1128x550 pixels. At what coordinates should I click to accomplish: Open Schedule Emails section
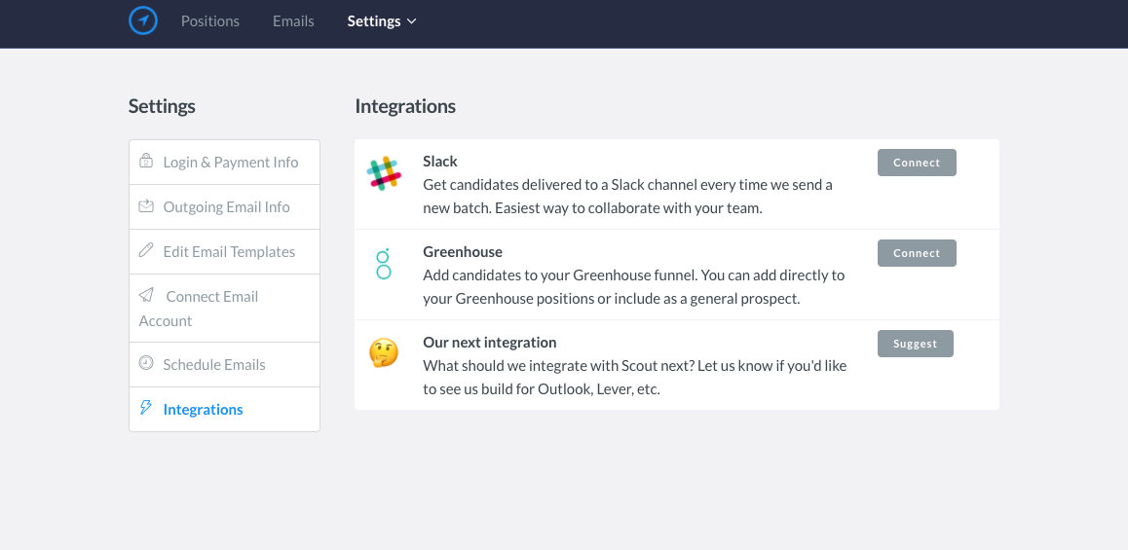tap(224, 364)
